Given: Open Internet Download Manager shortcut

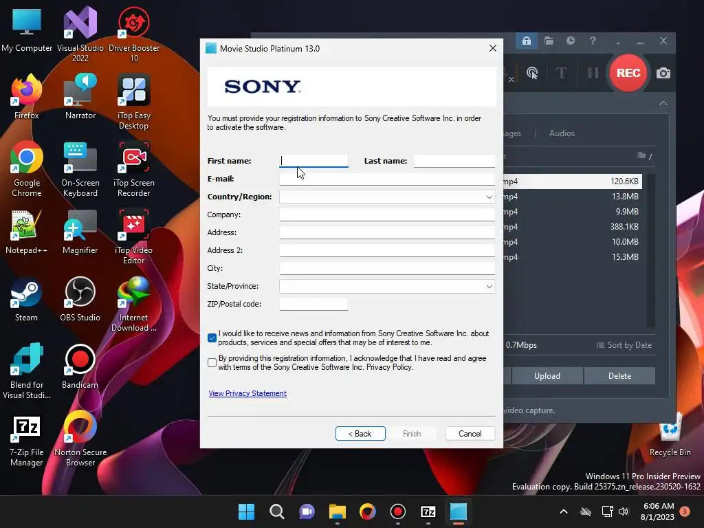Looking at the screenshot, I should coord(134,304).
